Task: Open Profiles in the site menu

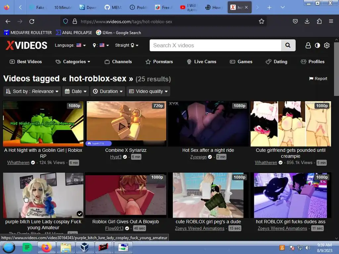Action: click(x=313, y=62)
